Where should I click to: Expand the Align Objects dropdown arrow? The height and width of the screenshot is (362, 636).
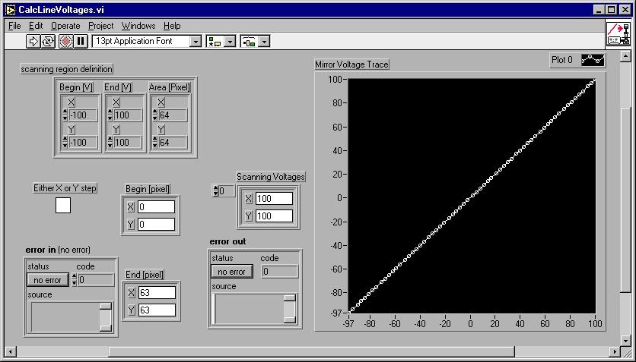[x=230, y=41]
